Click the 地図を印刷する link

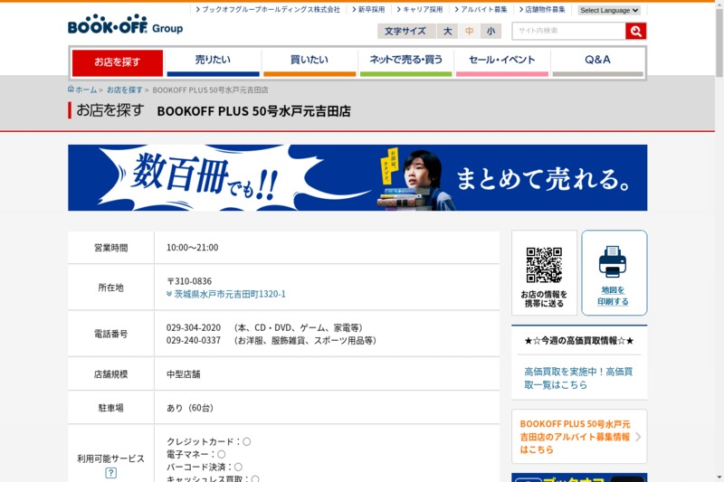tap(613, 296)
